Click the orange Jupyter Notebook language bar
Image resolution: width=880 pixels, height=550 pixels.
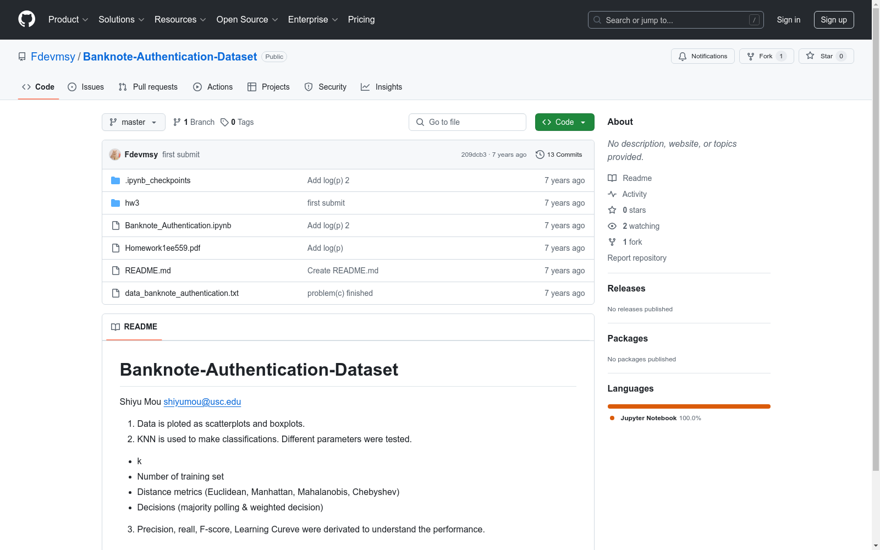[x=689, y=406]
